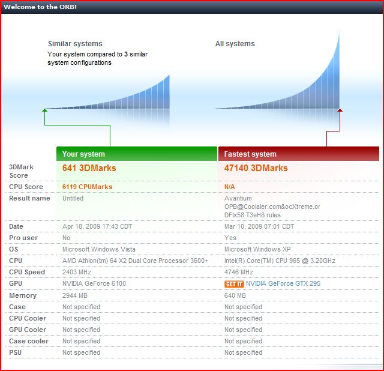Click the 47140 3DMarks score

256,168
